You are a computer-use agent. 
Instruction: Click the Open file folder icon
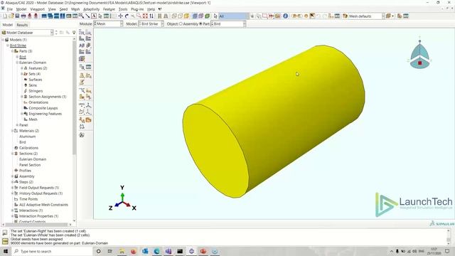(11, 16)
